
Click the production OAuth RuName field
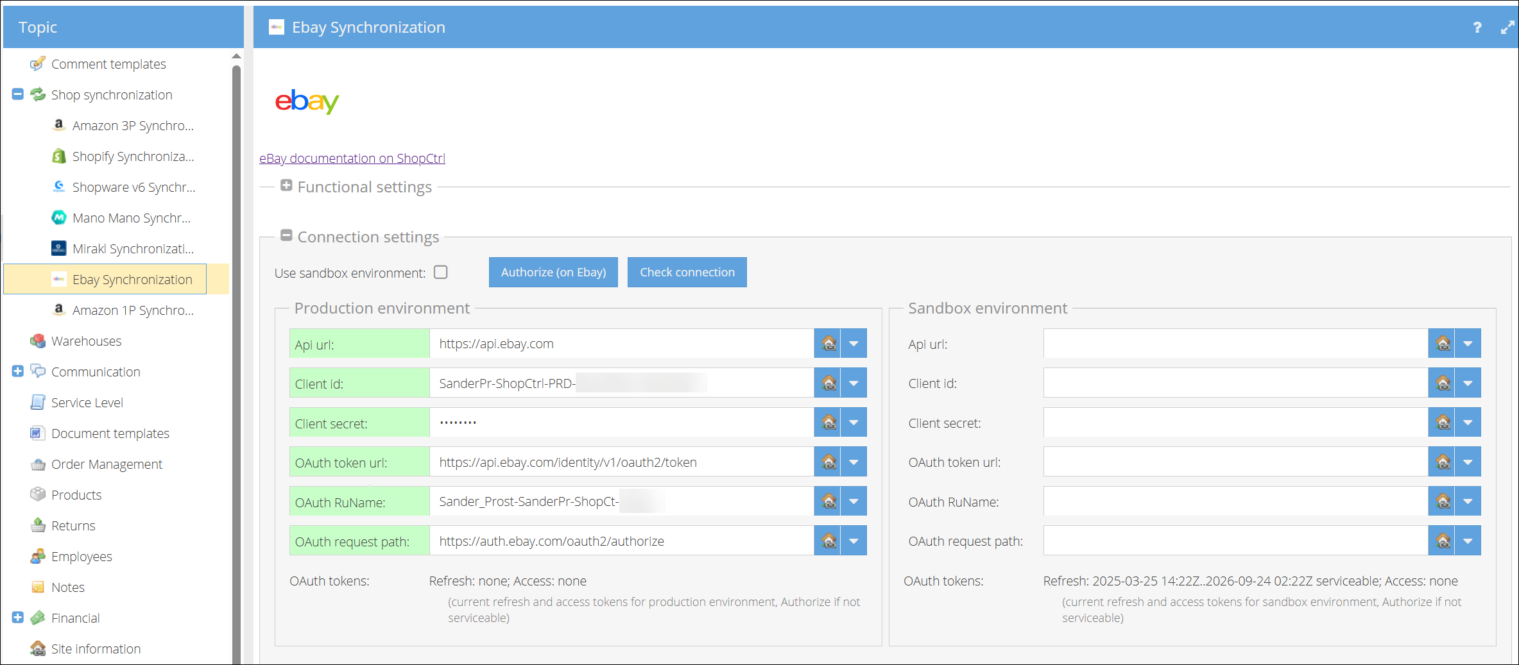click(x=622, y=501)
